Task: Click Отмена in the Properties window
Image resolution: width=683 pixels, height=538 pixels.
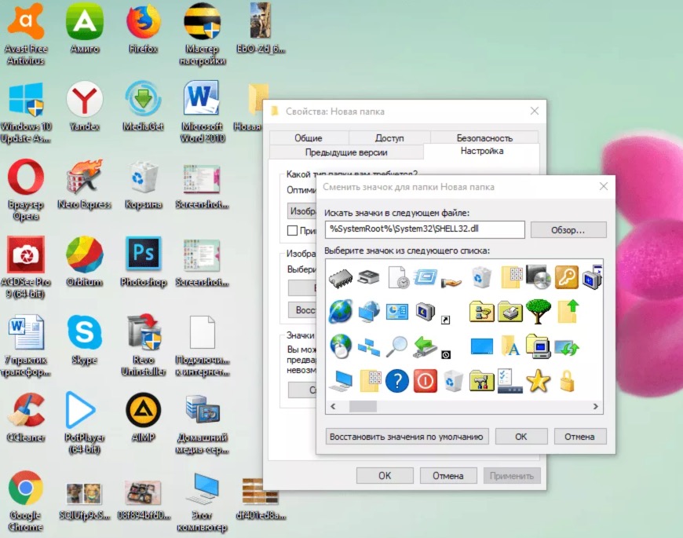Action: click(447, 476)
